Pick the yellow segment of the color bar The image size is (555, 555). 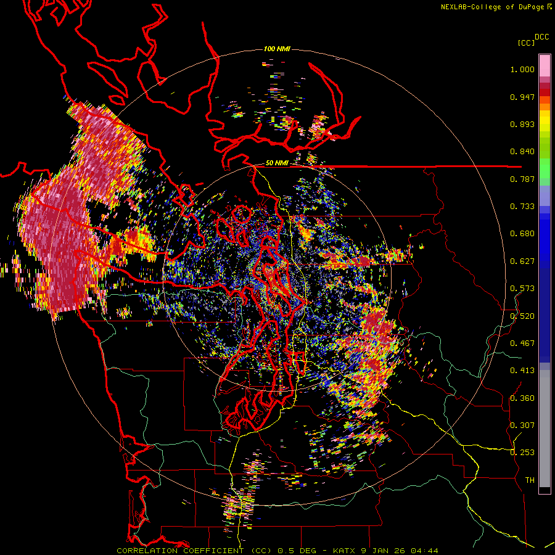545,121
